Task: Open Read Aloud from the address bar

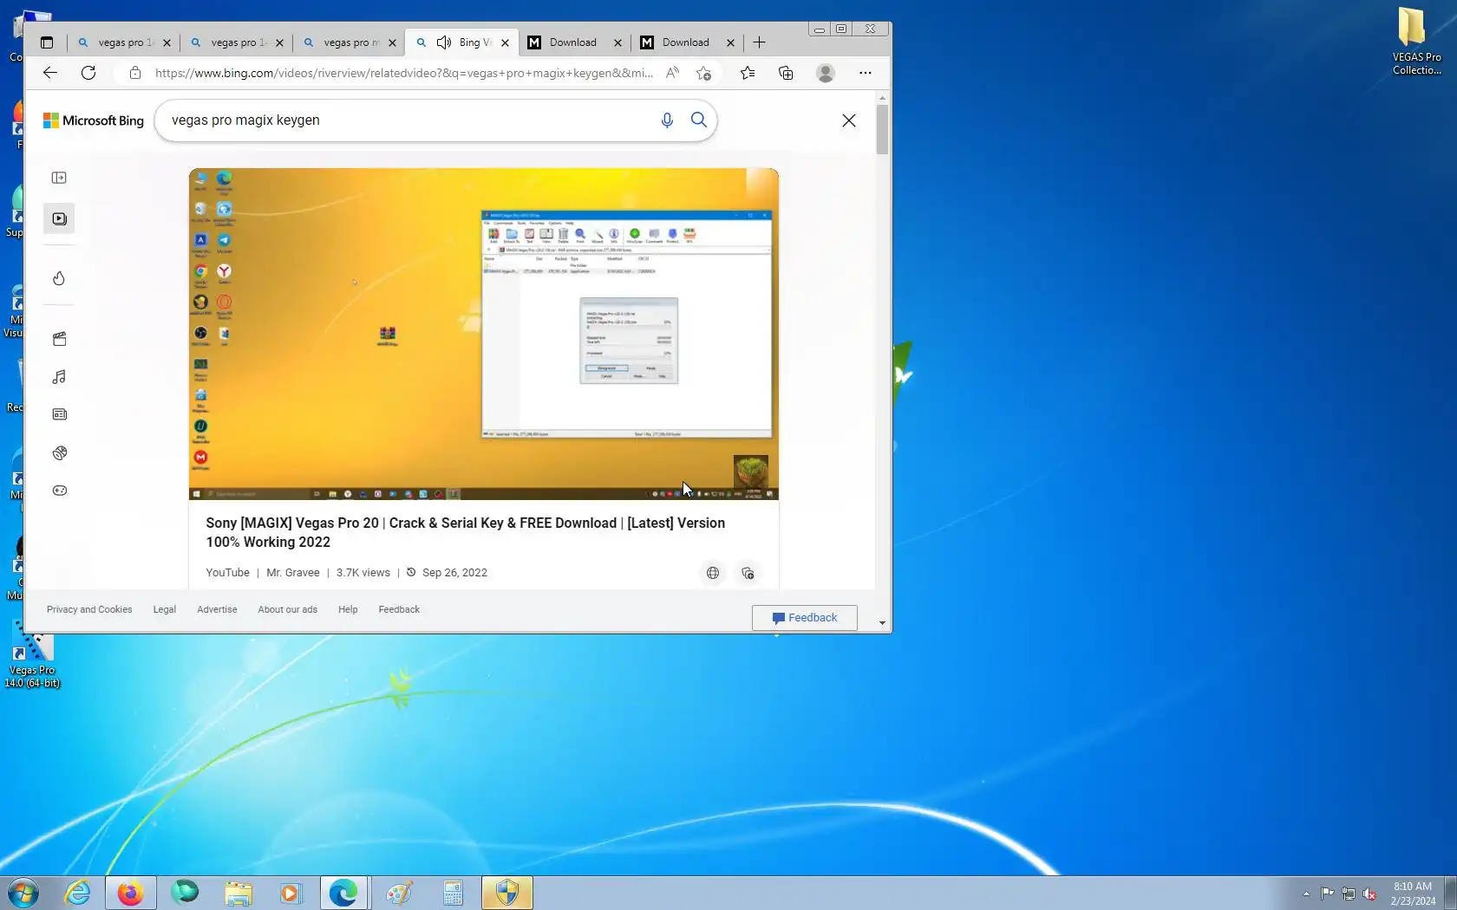Action: tap(672, 73)
